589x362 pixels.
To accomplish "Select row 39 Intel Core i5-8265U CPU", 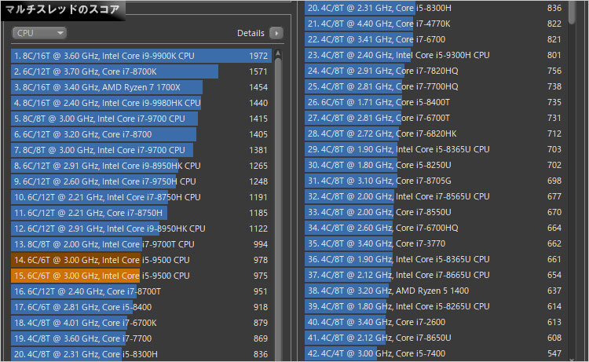I will (x=435, y=307).
